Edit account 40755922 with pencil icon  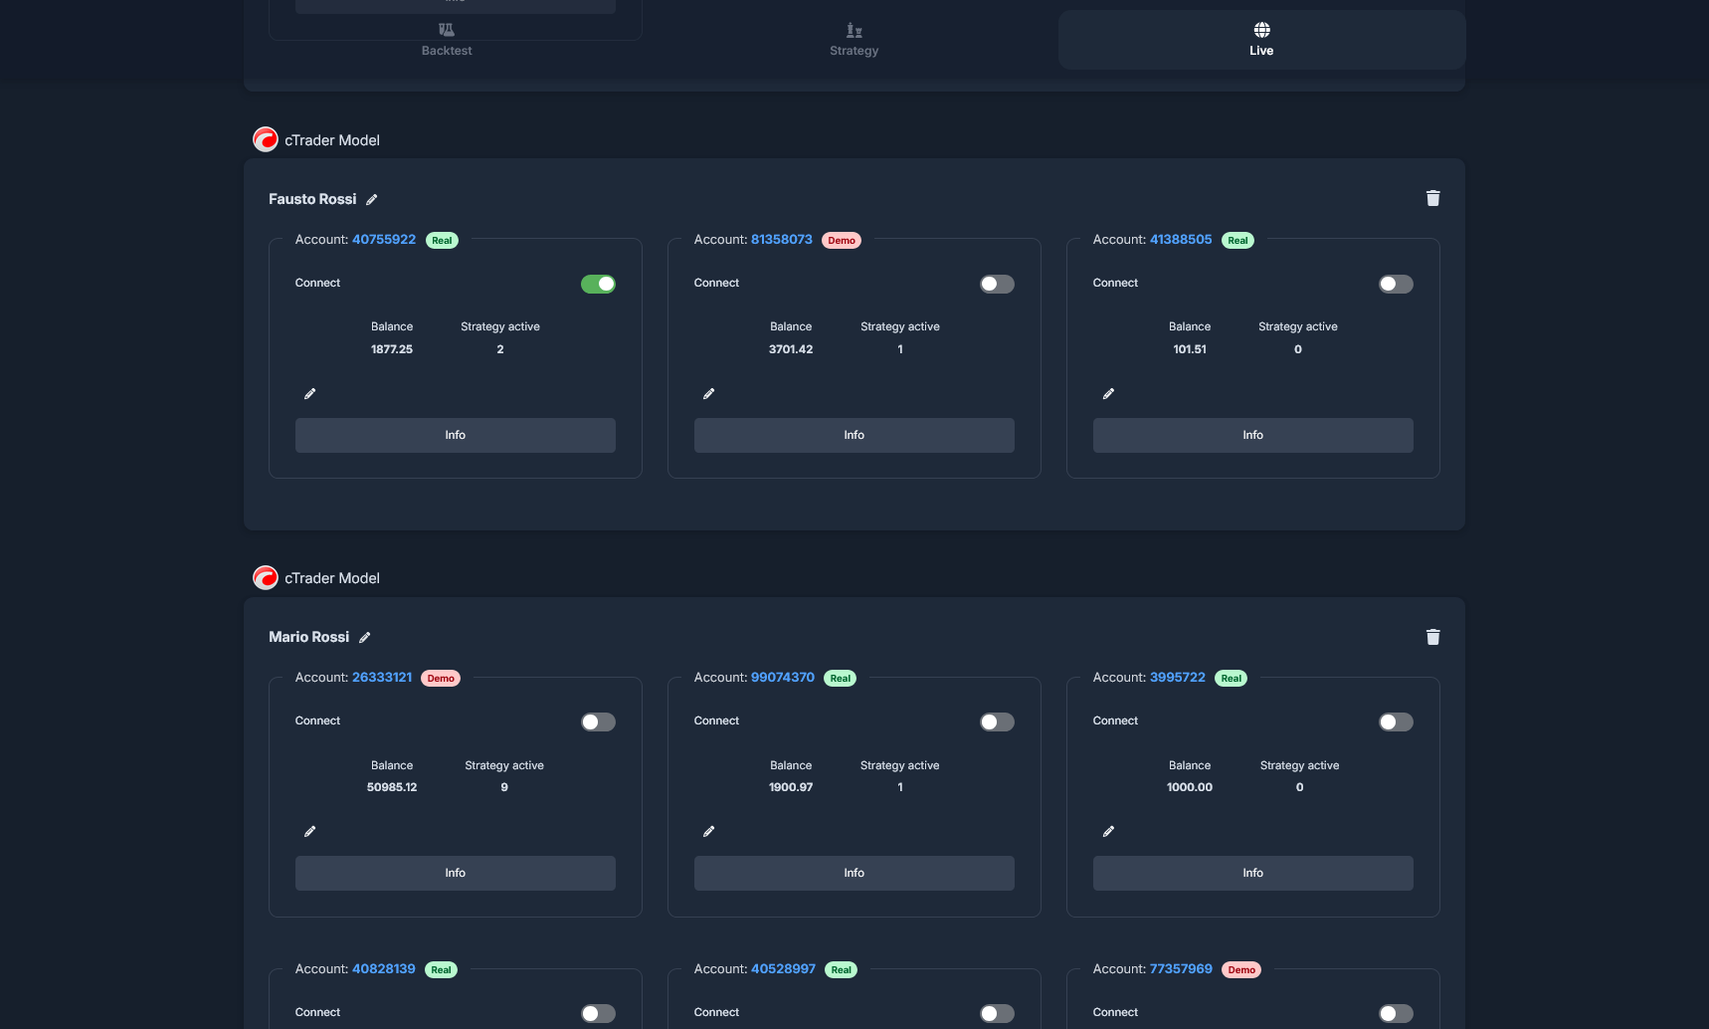click(x=310, y=394)
